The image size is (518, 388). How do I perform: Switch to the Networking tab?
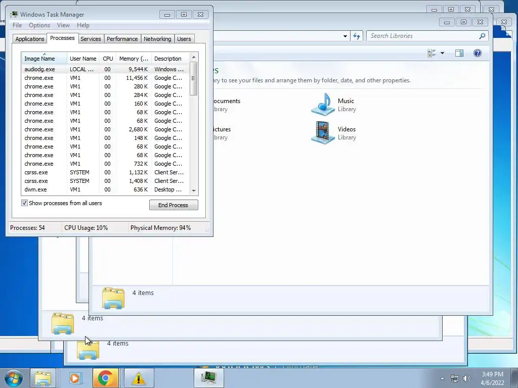point(157,39)
